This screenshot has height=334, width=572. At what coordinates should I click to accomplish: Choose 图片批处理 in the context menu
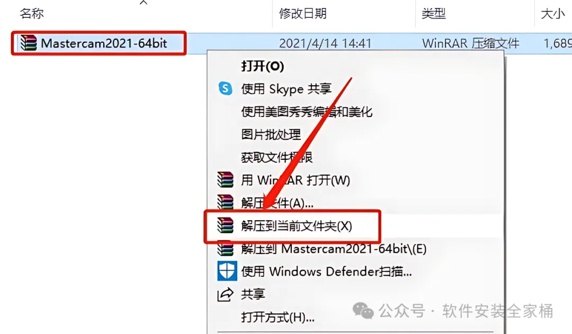pyautogui.click(x=271, y=134)
